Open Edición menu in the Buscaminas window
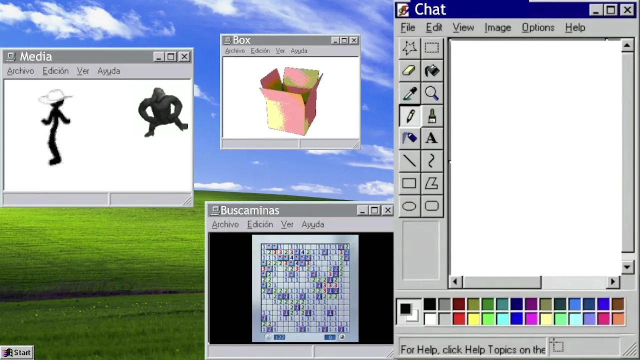The height and width of the screenshot is (360, 640). tap(260, 224)
